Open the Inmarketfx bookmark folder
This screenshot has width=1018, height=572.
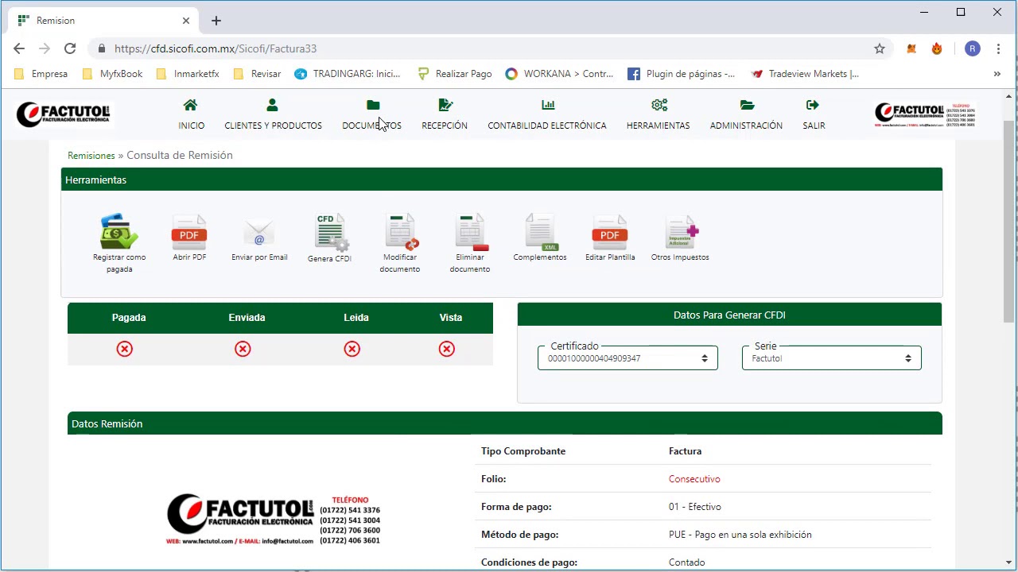[x=188, y=74]
